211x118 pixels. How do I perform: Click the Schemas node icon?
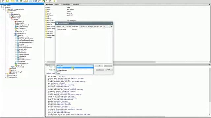pos(12,18)
